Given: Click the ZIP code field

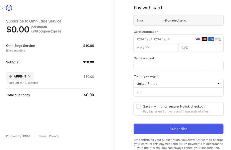Looking at the screenshot, I should 178,92.
